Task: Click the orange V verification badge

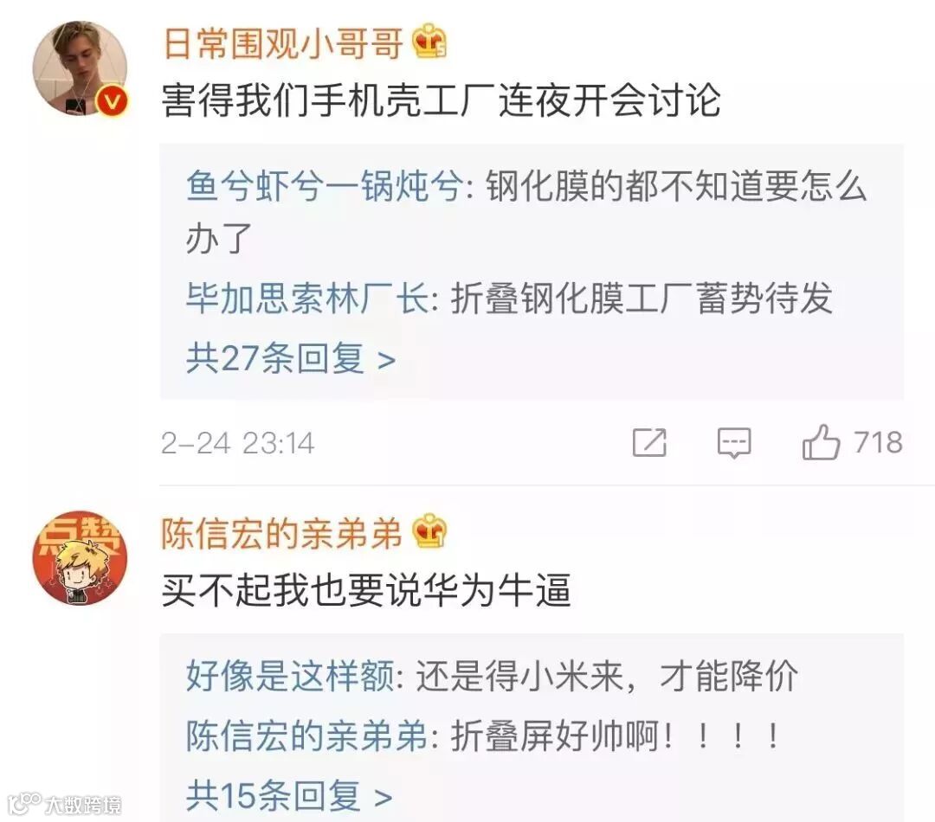Action: click(112, 100)
